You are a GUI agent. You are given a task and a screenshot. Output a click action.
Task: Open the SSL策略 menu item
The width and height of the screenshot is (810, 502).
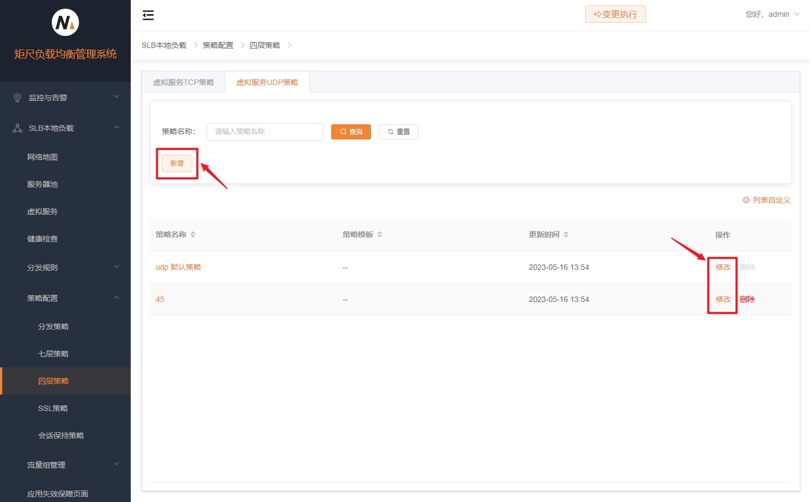coord(53,408)
